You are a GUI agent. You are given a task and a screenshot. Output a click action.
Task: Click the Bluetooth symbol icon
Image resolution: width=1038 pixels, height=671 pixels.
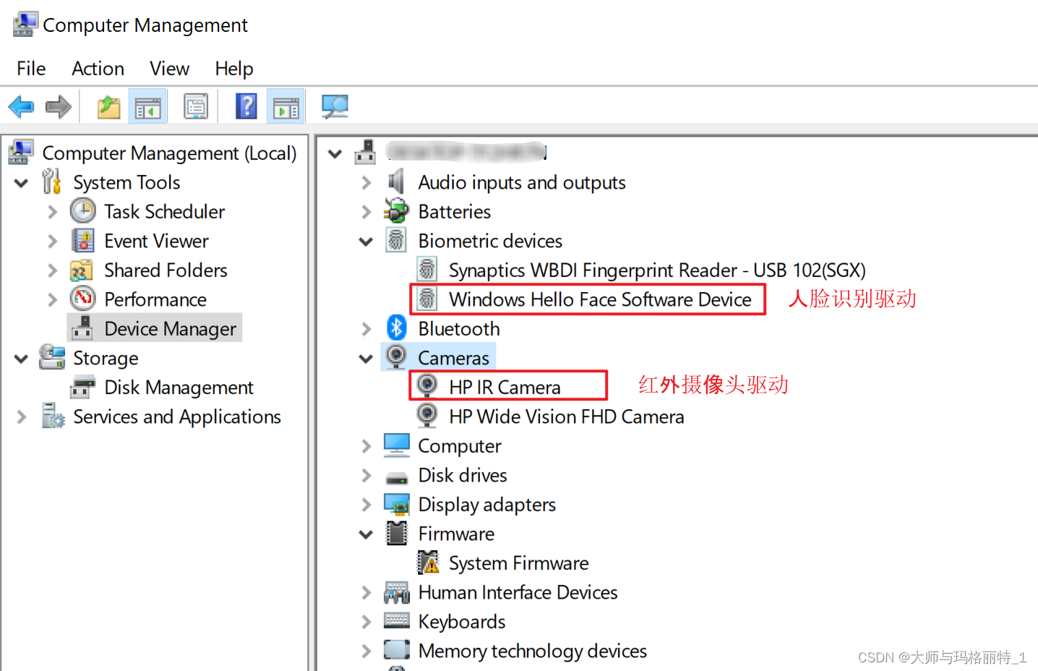pos(397,328)
